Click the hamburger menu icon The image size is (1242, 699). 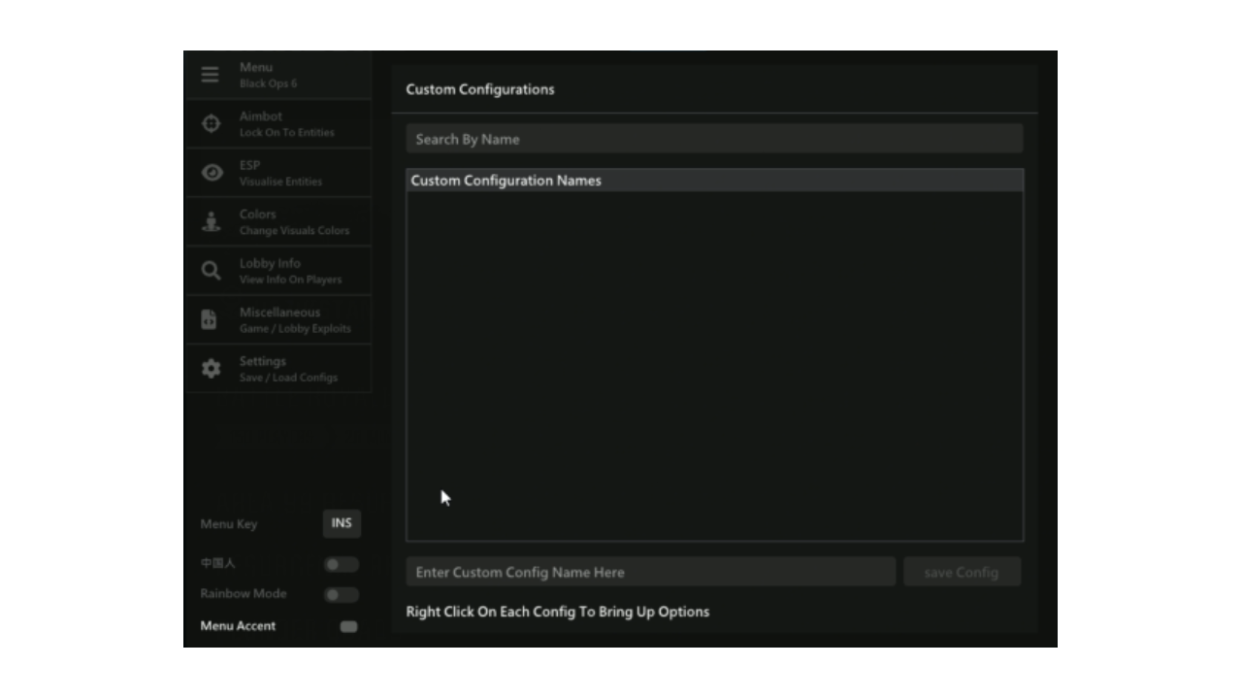point(210,75)
